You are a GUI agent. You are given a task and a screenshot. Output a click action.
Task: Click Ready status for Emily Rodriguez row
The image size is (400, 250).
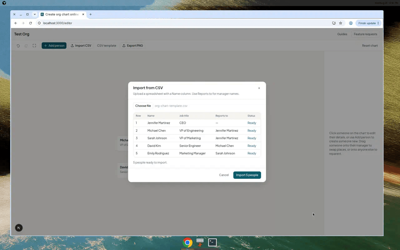coord(252,153)
